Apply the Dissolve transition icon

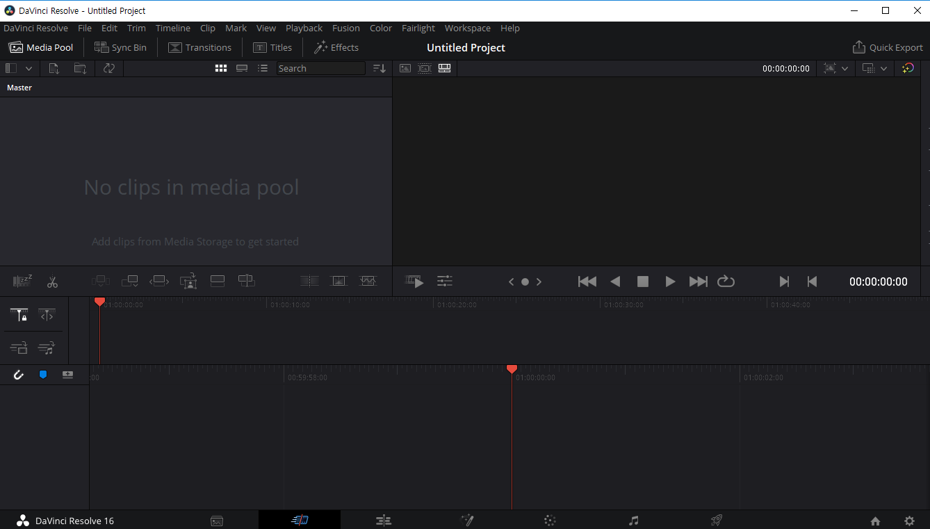tap(338, 282)
